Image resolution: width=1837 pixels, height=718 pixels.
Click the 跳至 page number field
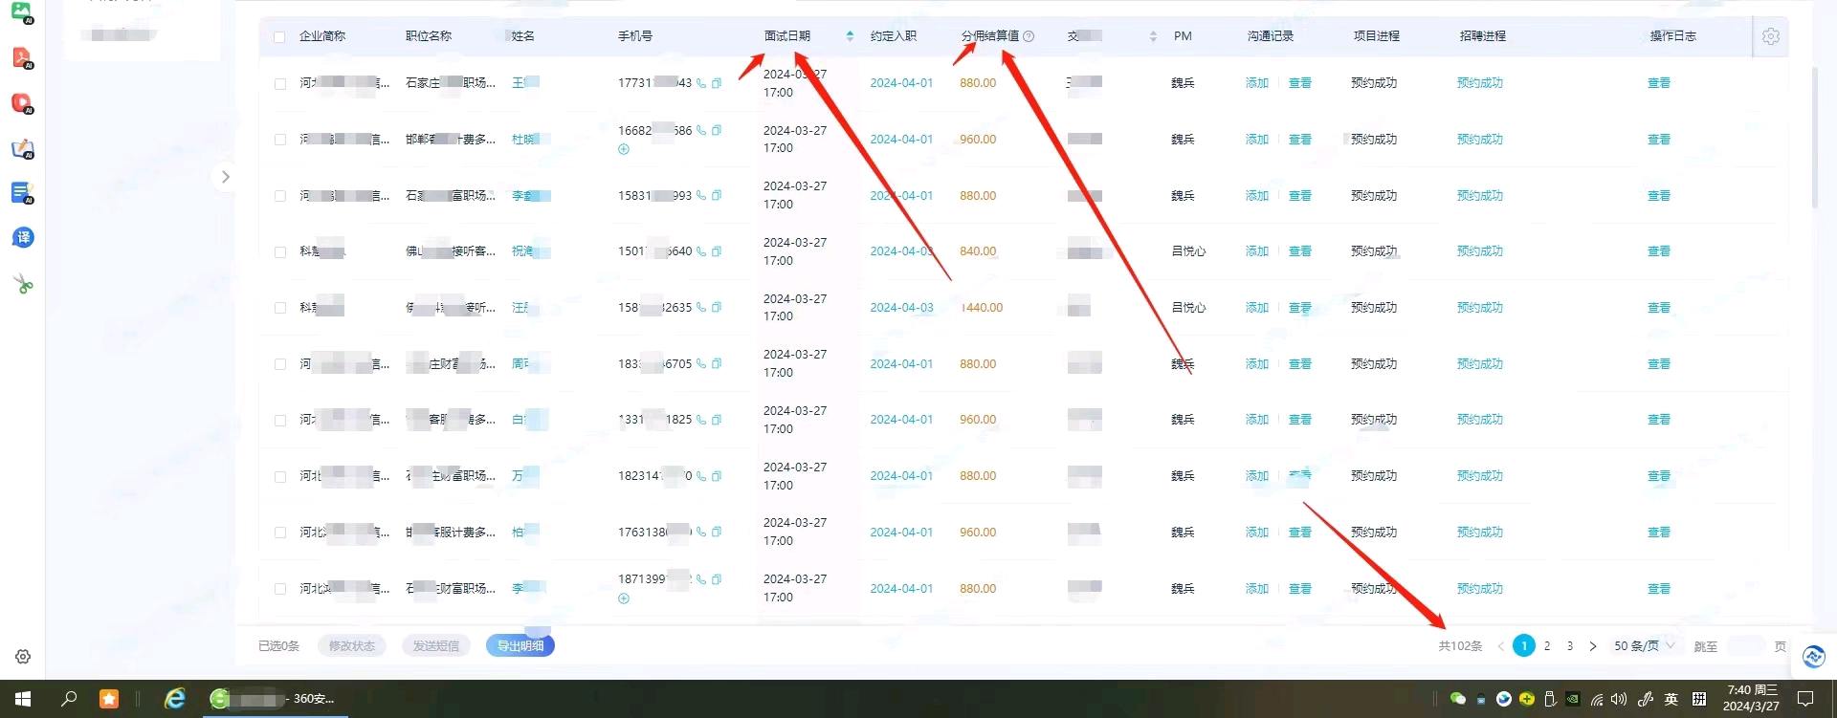1746,646
